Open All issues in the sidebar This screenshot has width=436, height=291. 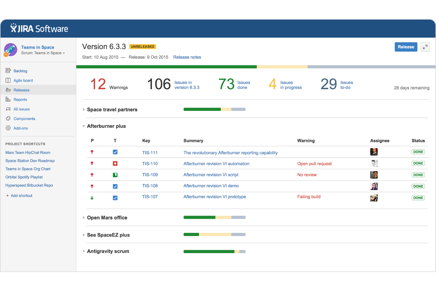[22, 109]
